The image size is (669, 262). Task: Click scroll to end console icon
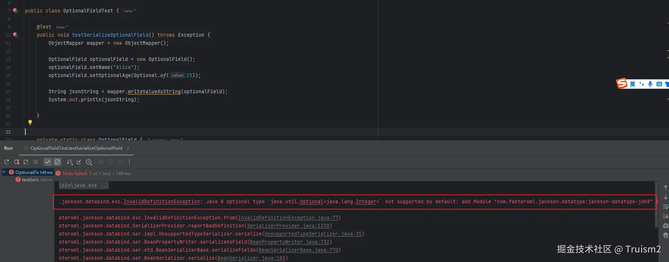coord(665,216)
